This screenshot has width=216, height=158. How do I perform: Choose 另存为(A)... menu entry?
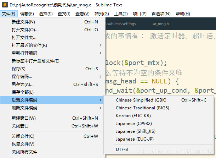(52, 84)
